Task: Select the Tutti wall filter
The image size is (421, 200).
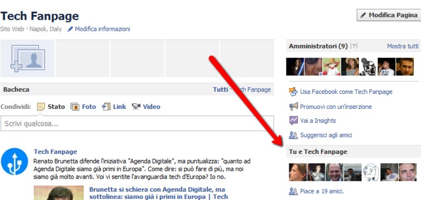Action: [221, 90]
